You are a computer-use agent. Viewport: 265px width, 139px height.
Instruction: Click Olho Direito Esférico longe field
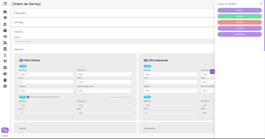[46, 74]
